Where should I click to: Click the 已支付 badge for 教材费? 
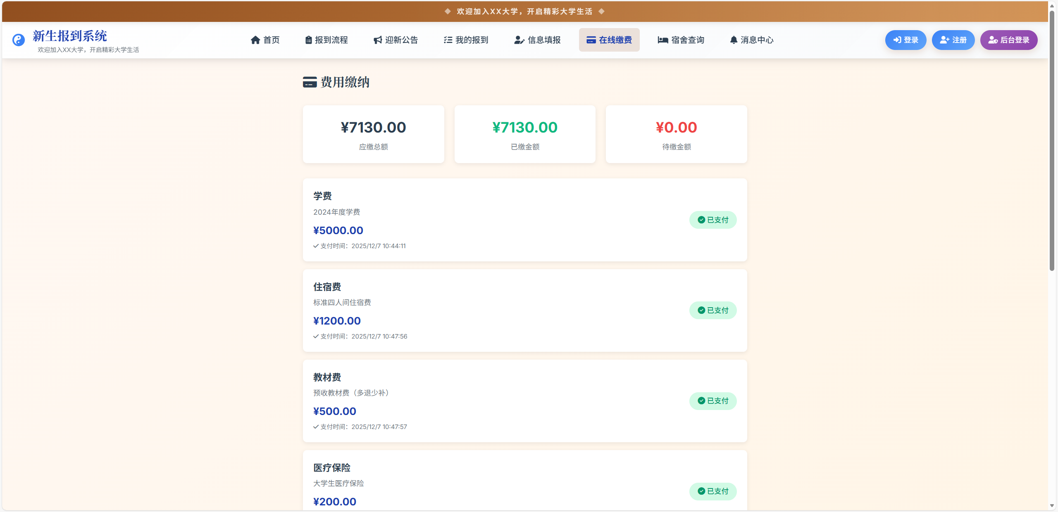712,401
